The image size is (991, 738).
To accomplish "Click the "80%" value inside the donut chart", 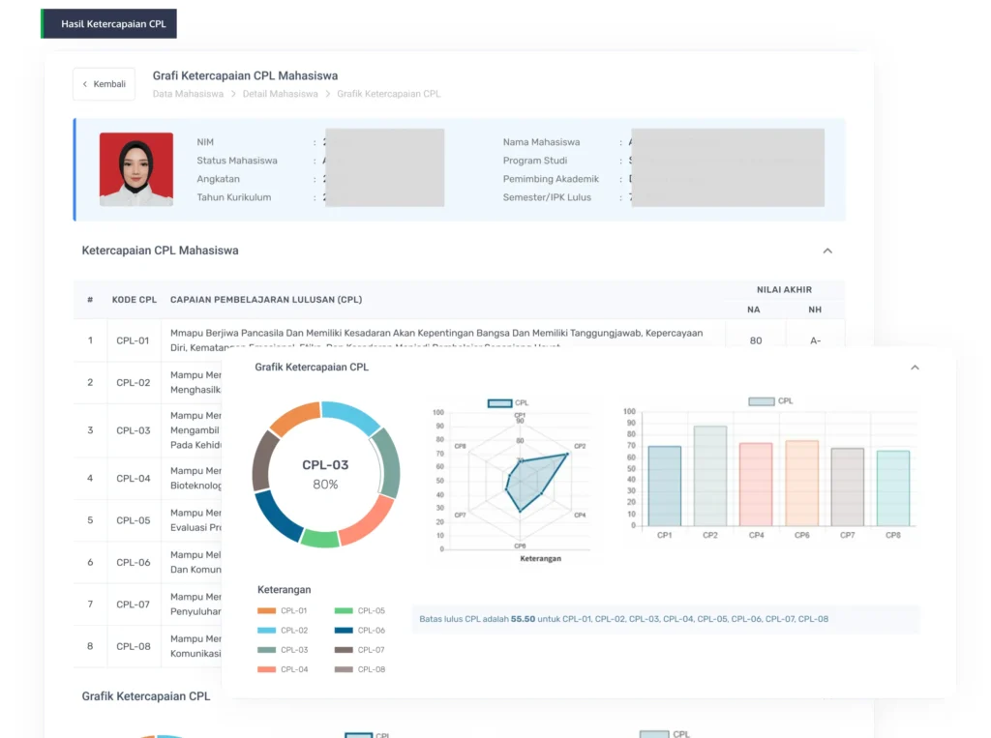I will coord(325,485).
